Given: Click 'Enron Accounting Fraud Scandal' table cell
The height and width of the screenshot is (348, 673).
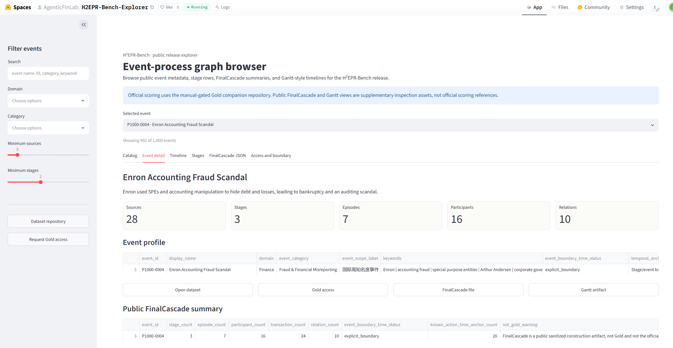Looking at the screenshot, I should [211, 269].
